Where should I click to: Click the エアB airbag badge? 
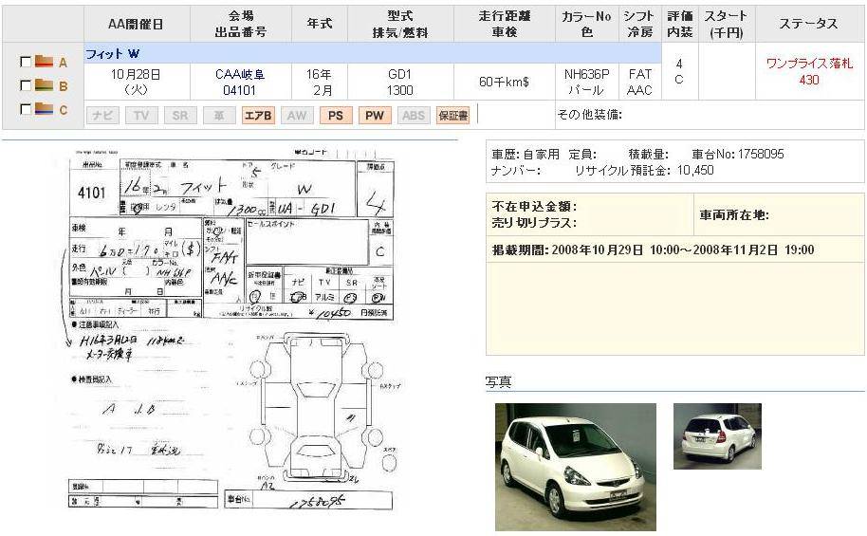258,115
